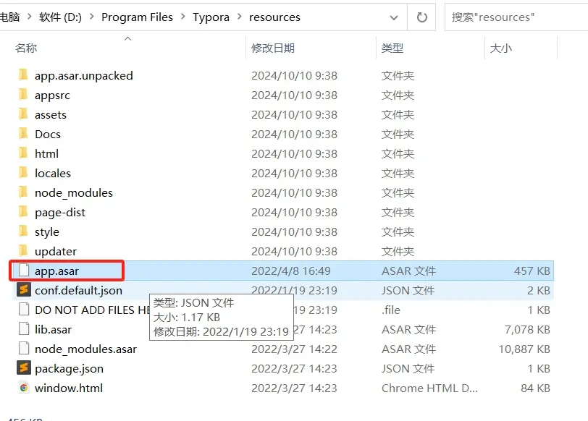Select the page-dist folder name
The image size is (588, 421).
60,213
